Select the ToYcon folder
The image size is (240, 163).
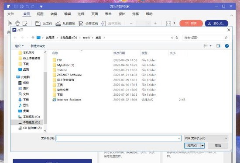click(x=62, y=70)
